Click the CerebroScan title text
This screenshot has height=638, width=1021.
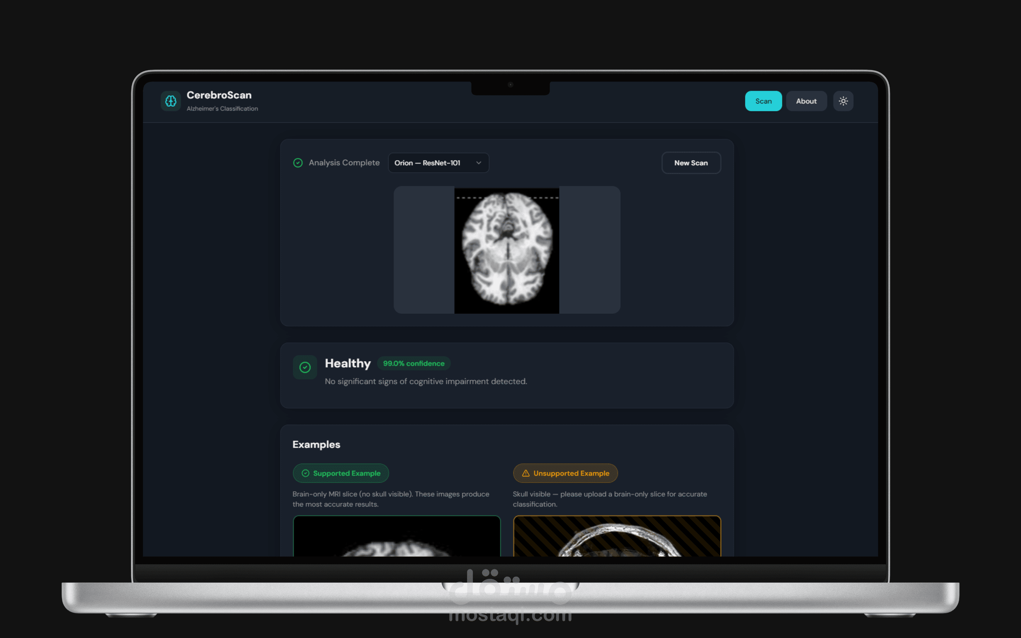pos(219,95)
